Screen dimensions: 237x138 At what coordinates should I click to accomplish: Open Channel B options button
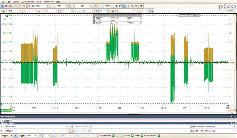[x=39, y=11]
